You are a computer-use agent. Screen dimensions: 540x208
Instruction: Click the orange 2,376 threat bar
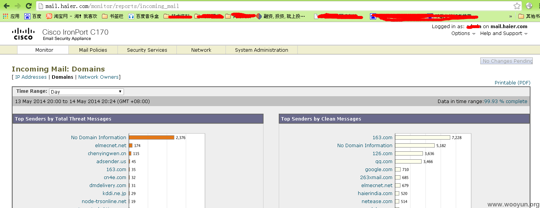pos(151,137)
